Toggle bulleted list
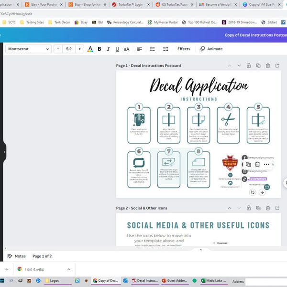This screenshot has height=287, width=287. tap(153, 49)
